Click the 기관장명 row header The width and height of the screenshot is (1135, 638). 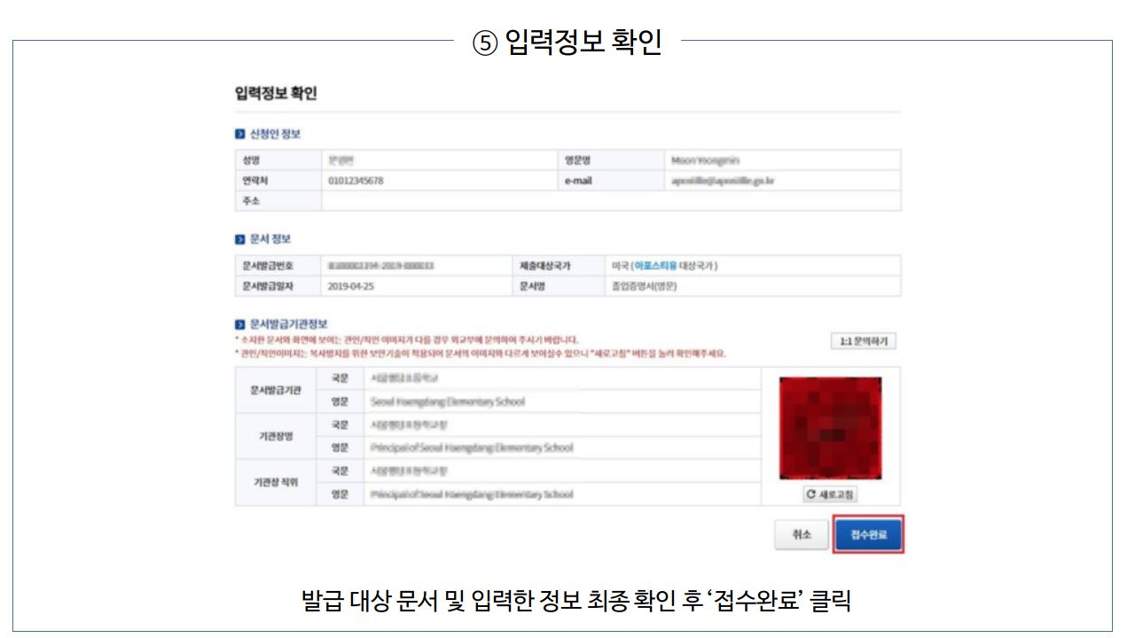click(276, 436)
